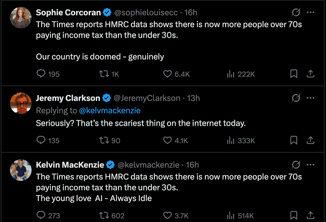Reply to Sophie Corcoran's tweet

pyautogui.click(x=41, y=74)
